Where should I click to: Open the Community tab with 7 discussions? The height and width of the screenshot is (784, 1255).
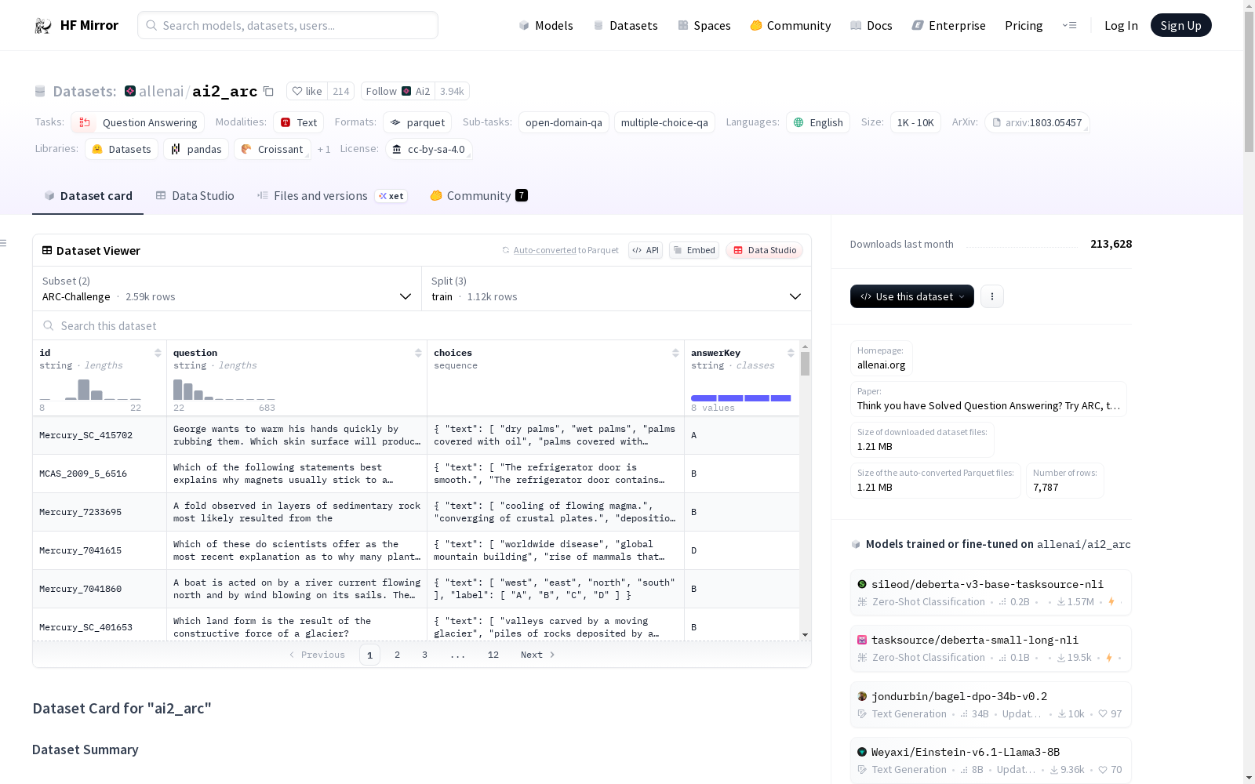click(478, 196)
